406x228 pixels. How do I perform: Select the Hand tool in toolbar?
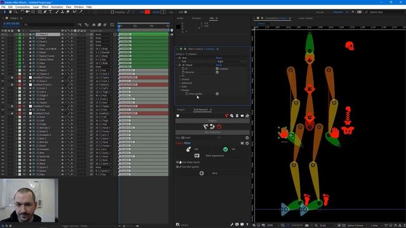tap(10, 12)
